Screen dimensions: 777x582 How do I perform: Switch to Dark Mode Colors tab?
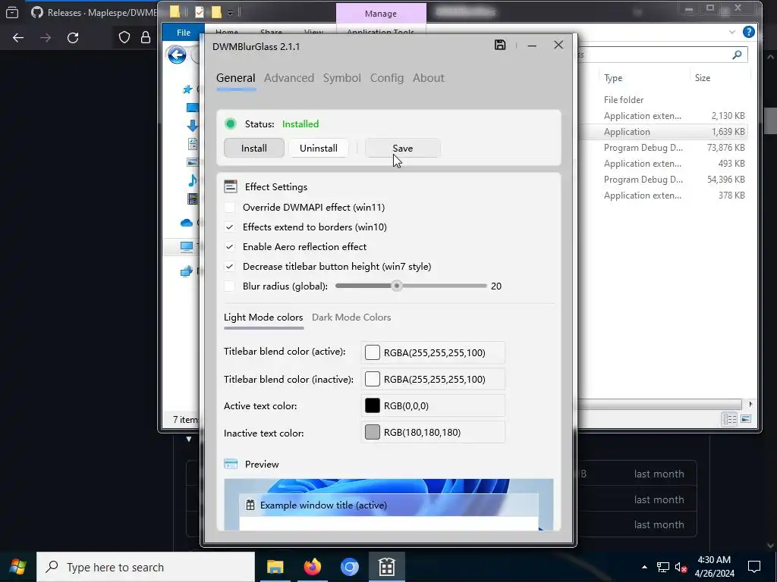click(x=351, y=318)
